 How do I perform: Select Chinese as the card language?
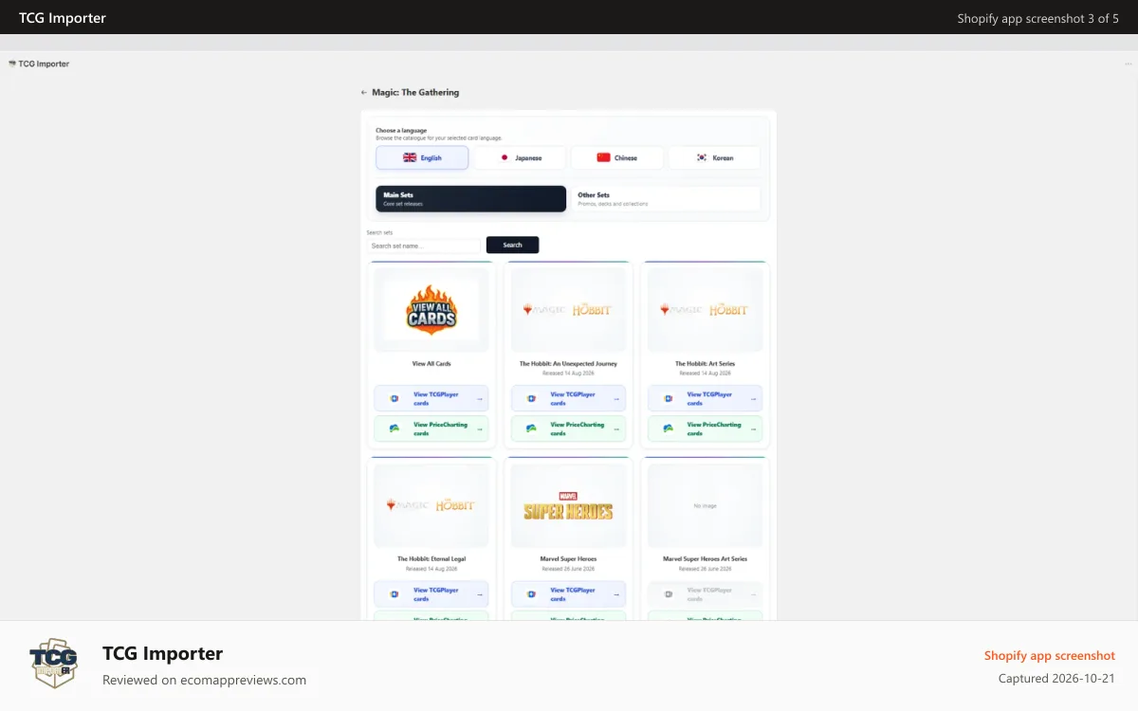[x=617, y=157]
